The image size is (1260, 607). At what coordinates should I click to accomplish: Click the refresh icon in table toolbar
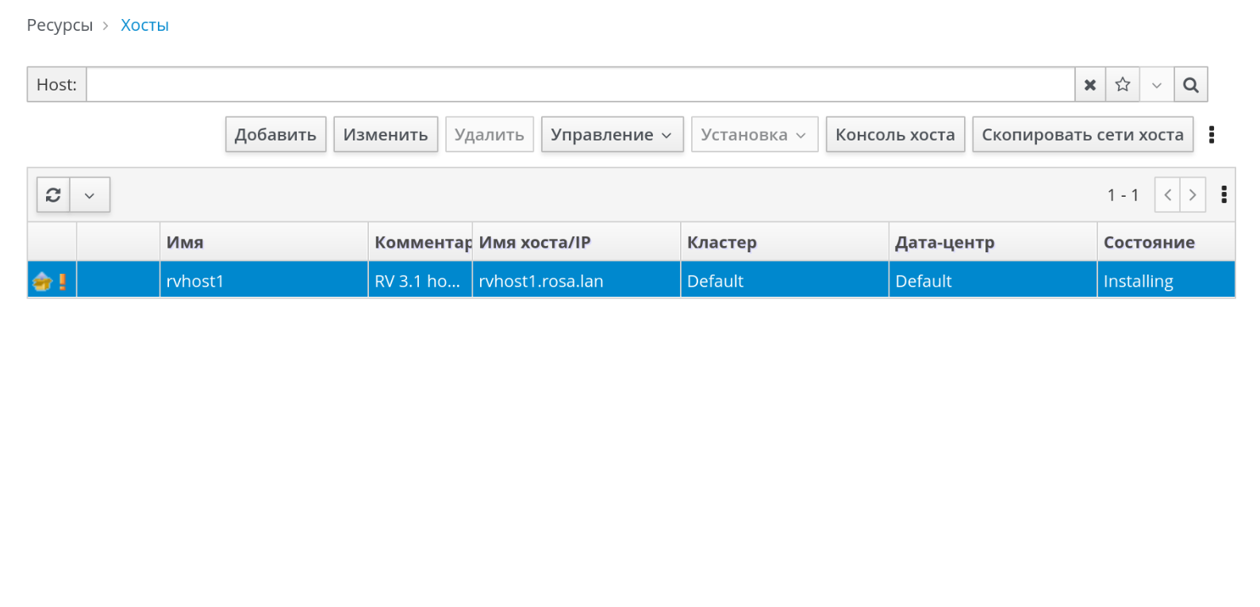[x=53, y=195]
